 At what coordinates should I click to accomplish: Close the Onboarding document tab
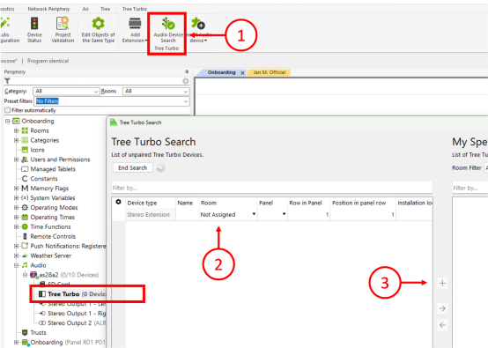pyautogui.click(x=242, y=73)
